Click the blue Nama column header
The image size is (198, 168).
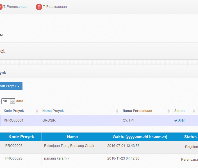[72, 137]
